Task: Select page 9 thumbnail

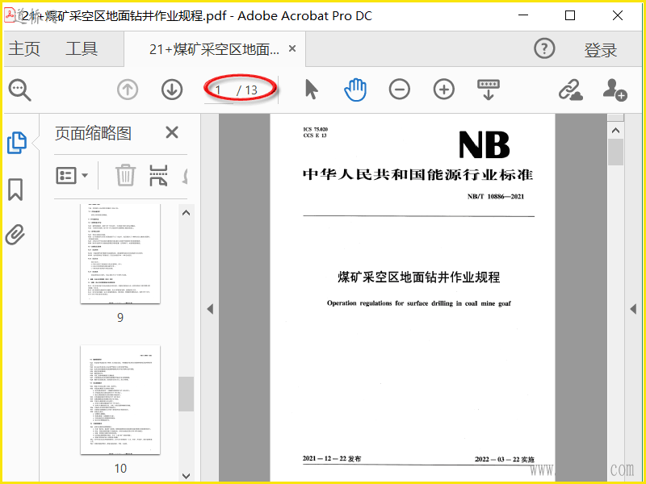Action: coord(120,253)
